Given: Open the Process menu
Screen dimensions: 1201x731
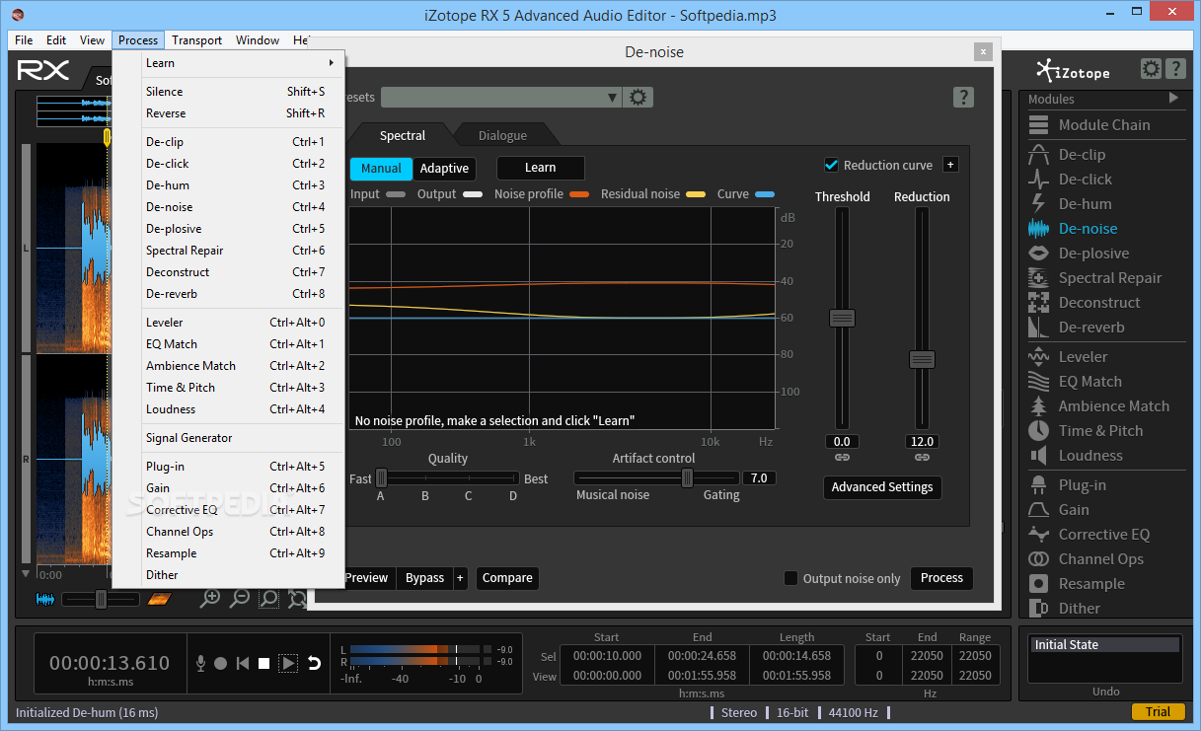Looking at the screenshot, I should pos(138,40).
